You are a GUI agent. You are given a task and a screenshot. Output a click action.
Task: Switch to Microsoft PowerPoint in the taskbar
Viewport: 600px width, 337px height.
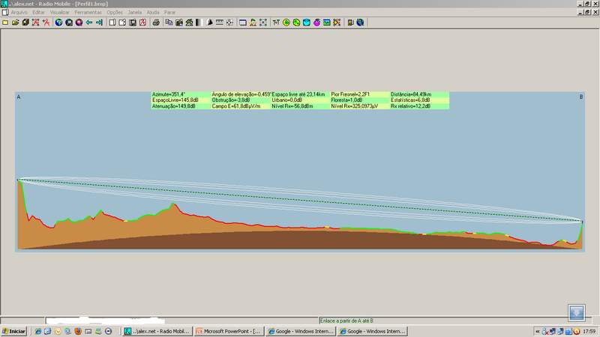[229, 331]
